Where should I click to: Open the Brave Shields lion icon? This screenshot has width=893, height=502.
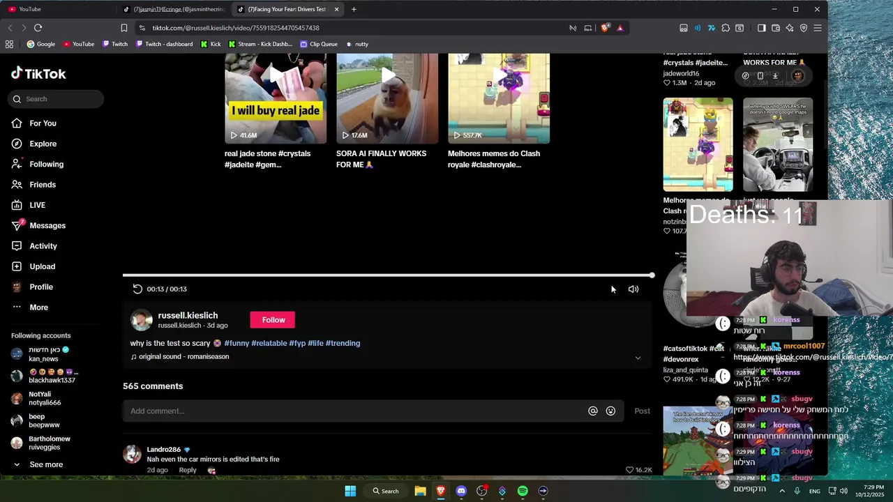tap(606, 28)
